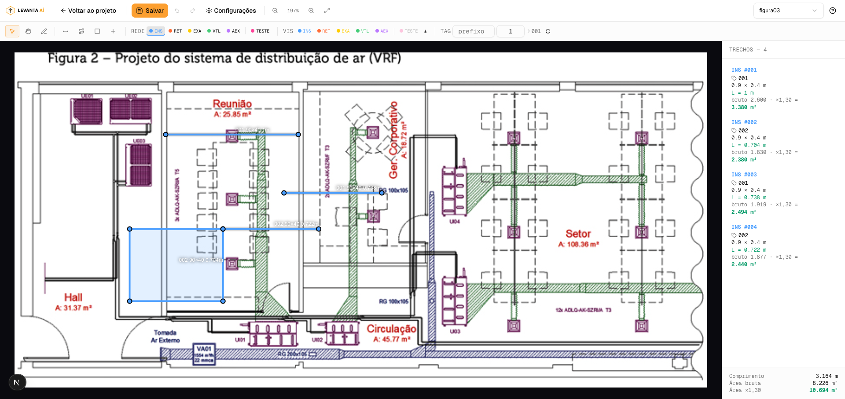Open the round N badge button

pyautogui.click(x=17, y=382)
